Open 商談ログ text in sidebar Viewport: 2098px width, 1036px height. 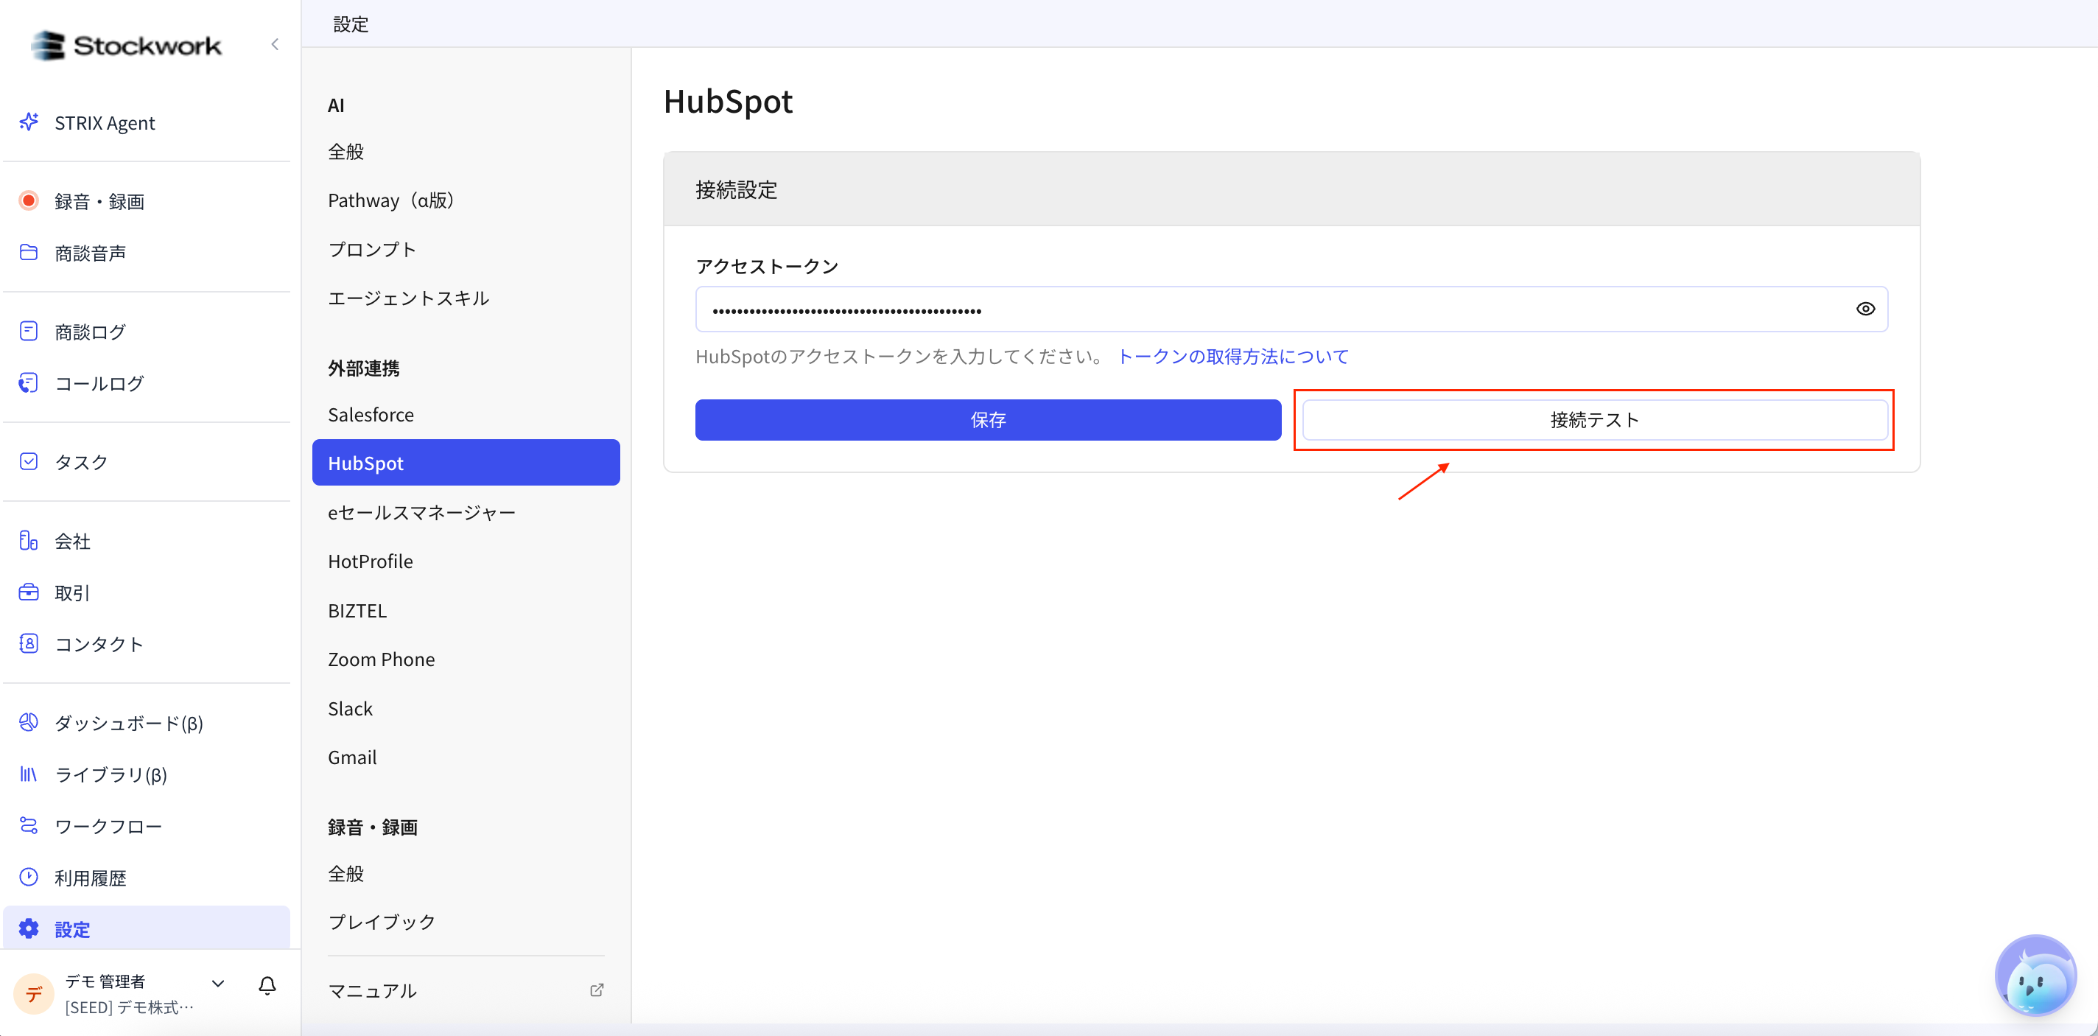click(91, 332)
